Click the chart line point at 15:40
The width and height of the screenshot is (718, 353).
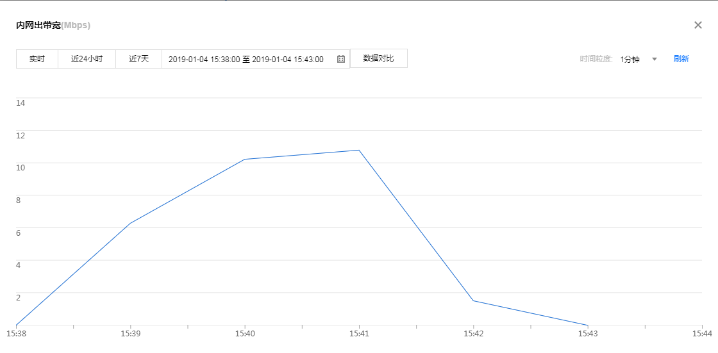coord(245,159)
